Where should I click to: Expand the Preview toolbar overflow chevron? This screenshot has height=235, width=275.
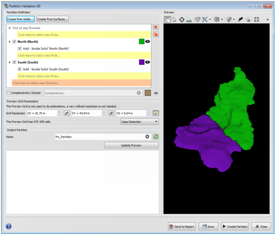point(268,20)
